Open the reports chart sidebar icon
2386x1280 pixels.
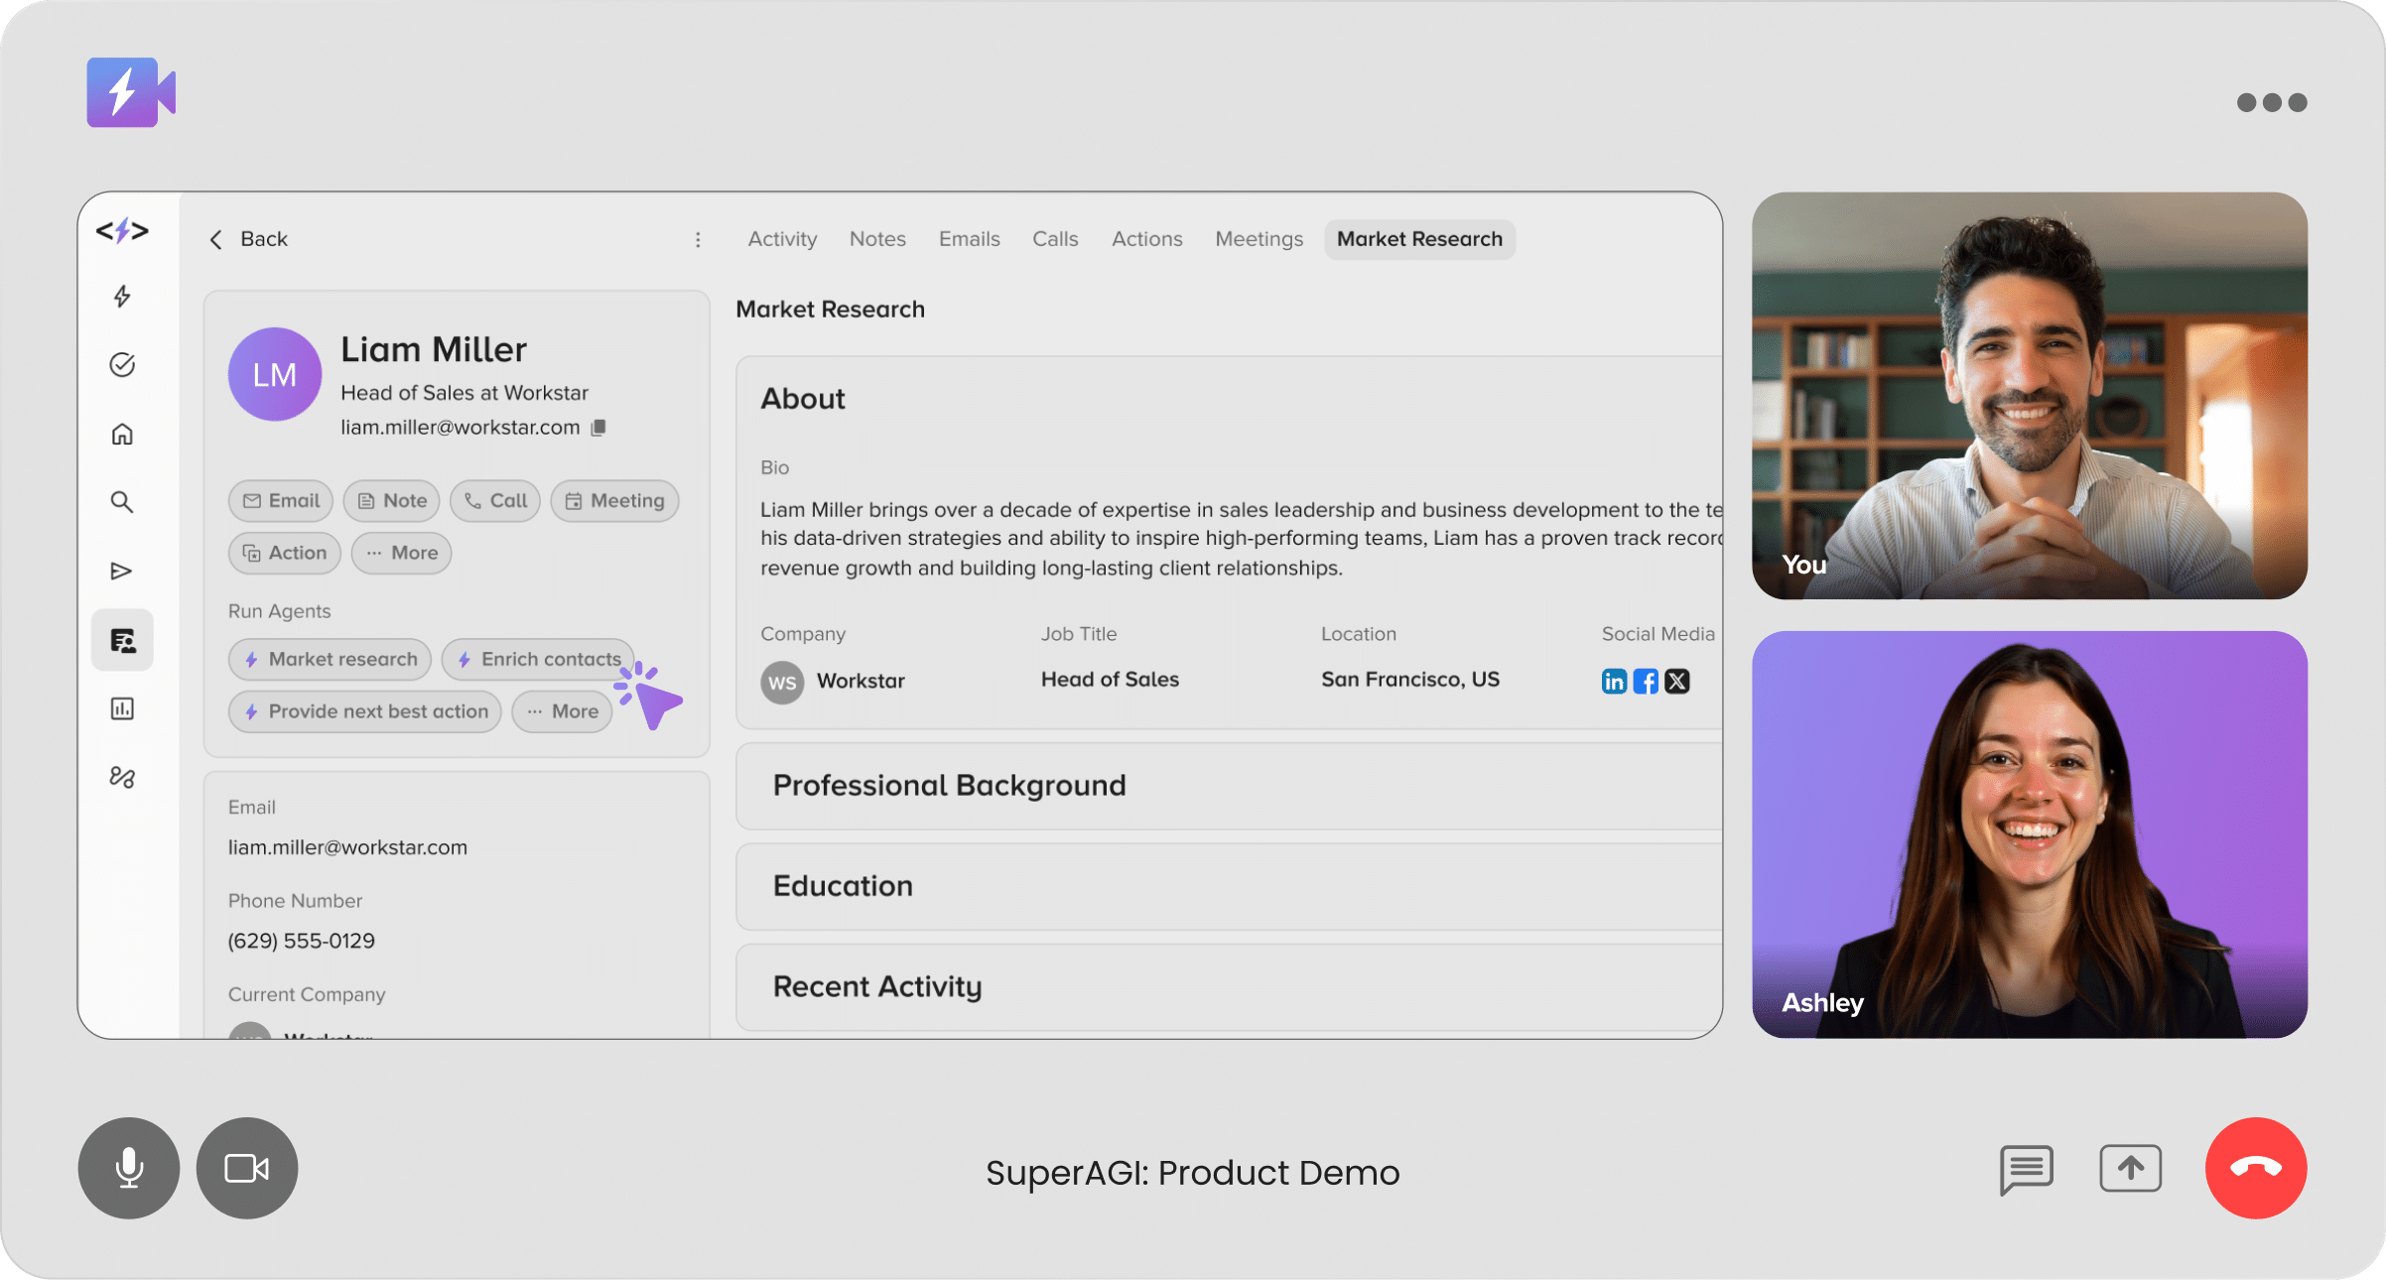(x=122, y=708)
